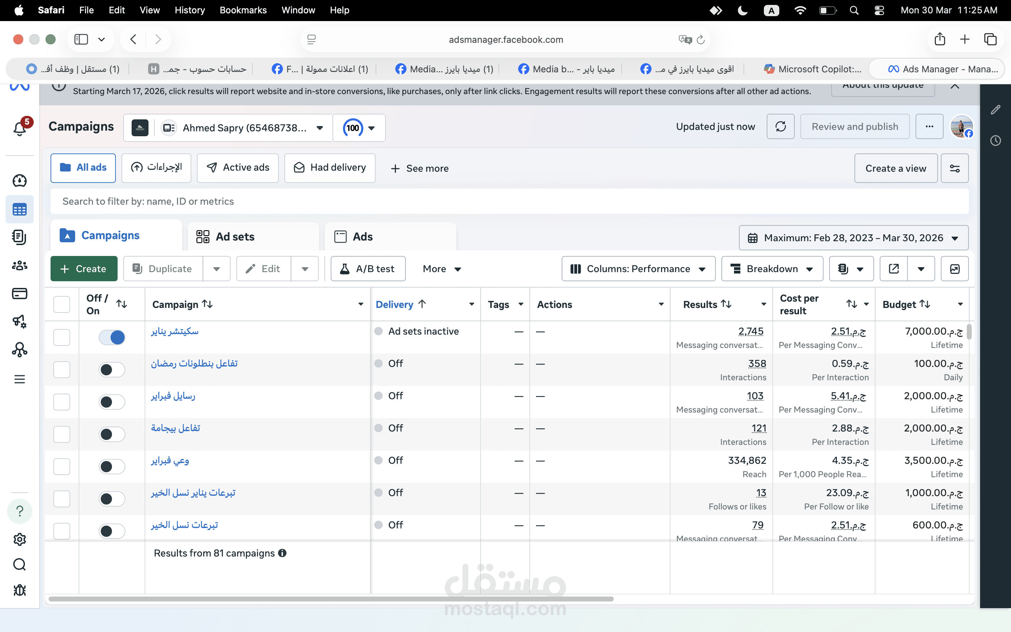
Task: Select the All ads view tab
Action: [83, 168]
